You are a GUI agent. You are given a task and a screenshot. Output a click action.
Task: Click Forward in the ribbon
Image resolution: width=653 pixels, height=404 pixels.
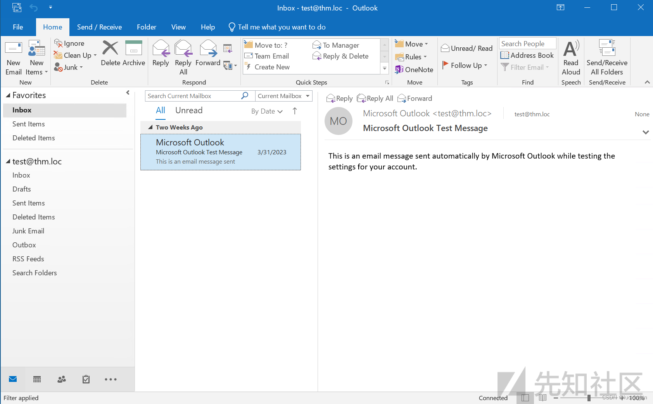[x=208, y=53]
